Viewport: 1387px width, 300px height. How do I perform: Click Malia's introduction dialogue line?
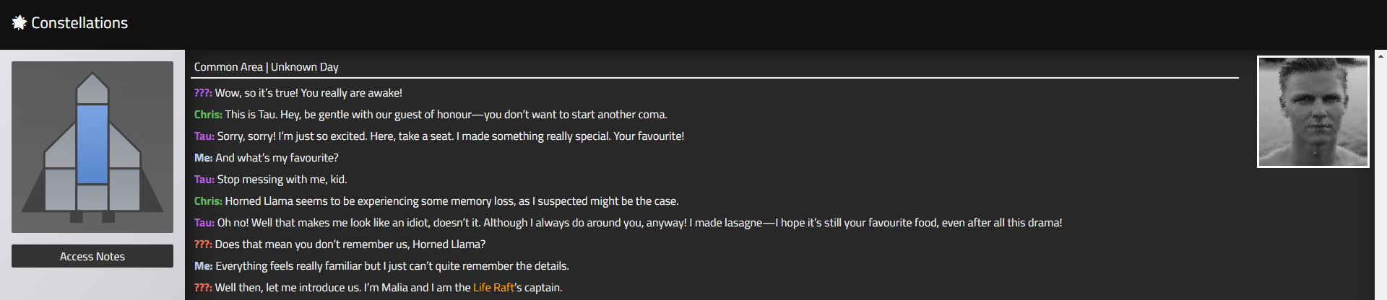[378, 288]
